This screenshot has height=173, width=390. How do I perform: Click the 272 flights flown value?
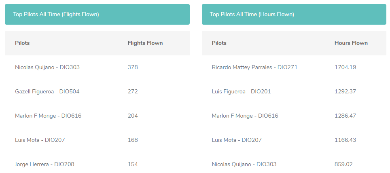pos(133,91)
